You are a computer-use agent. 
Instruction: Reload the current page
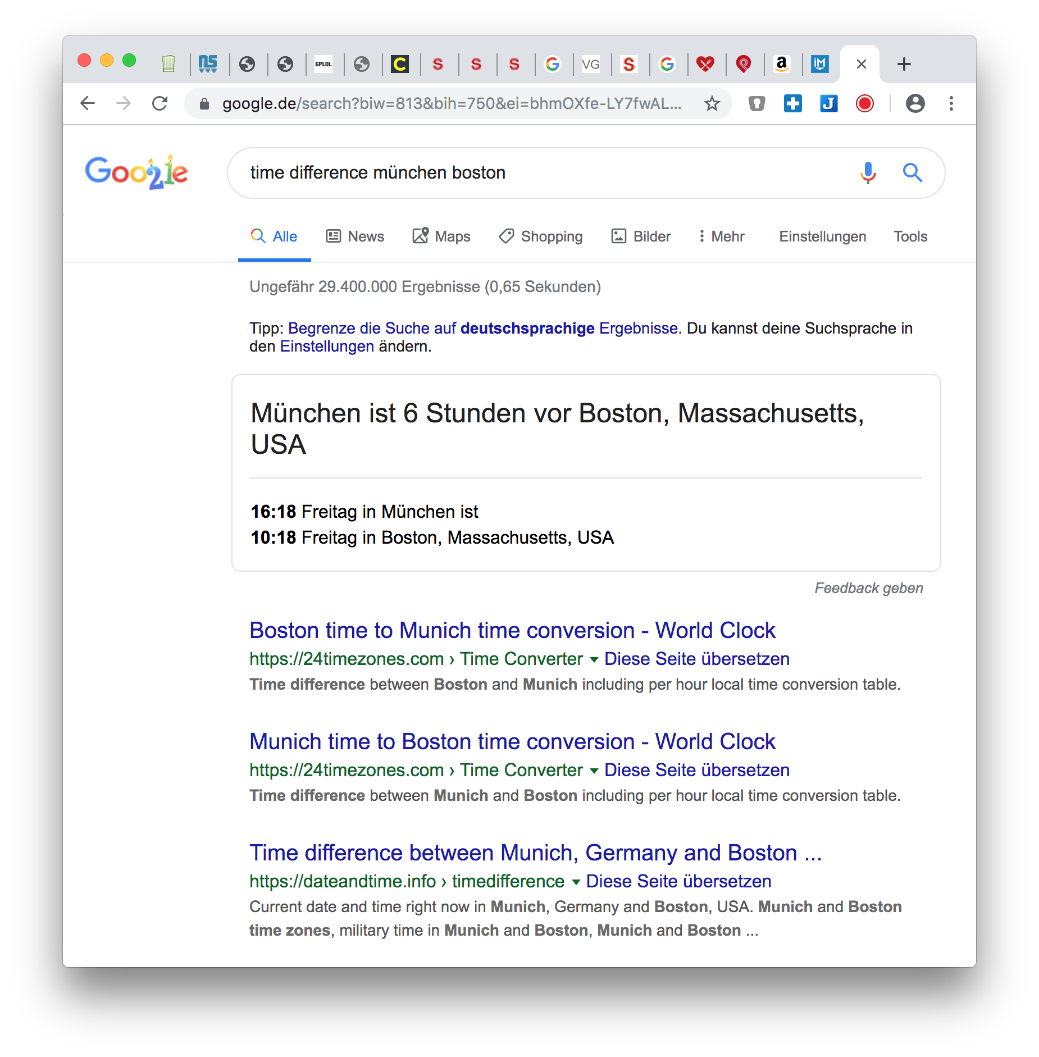click(160, 103)
